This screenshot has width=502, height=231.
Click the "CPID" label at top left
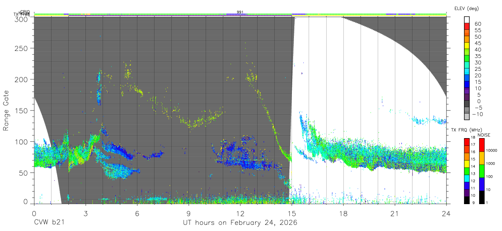(x=25, y=12)
